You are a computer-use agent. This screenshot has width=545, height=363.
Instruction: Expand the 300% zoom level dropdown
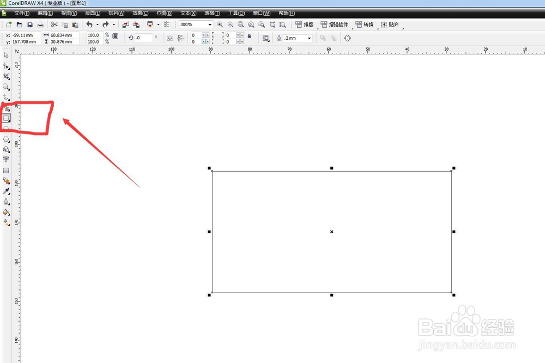(210, 25)
